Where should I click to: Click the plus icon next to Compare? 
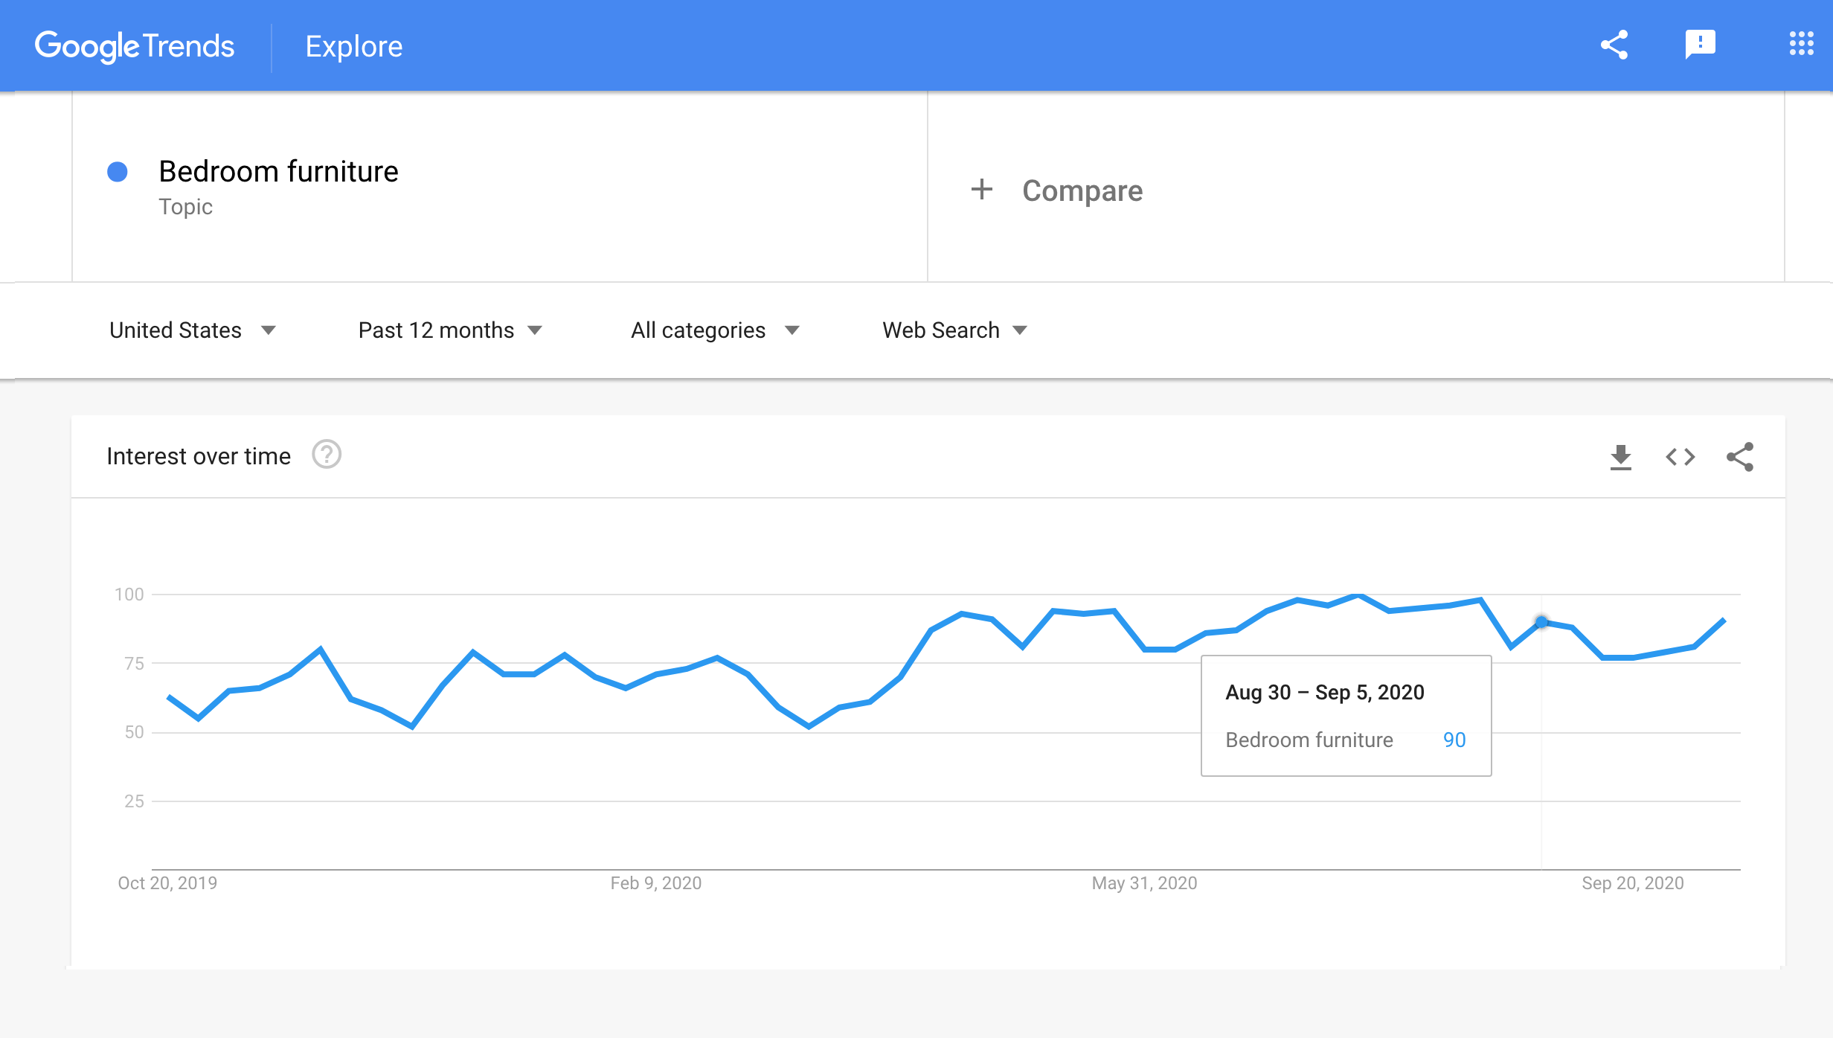[982, 189]
